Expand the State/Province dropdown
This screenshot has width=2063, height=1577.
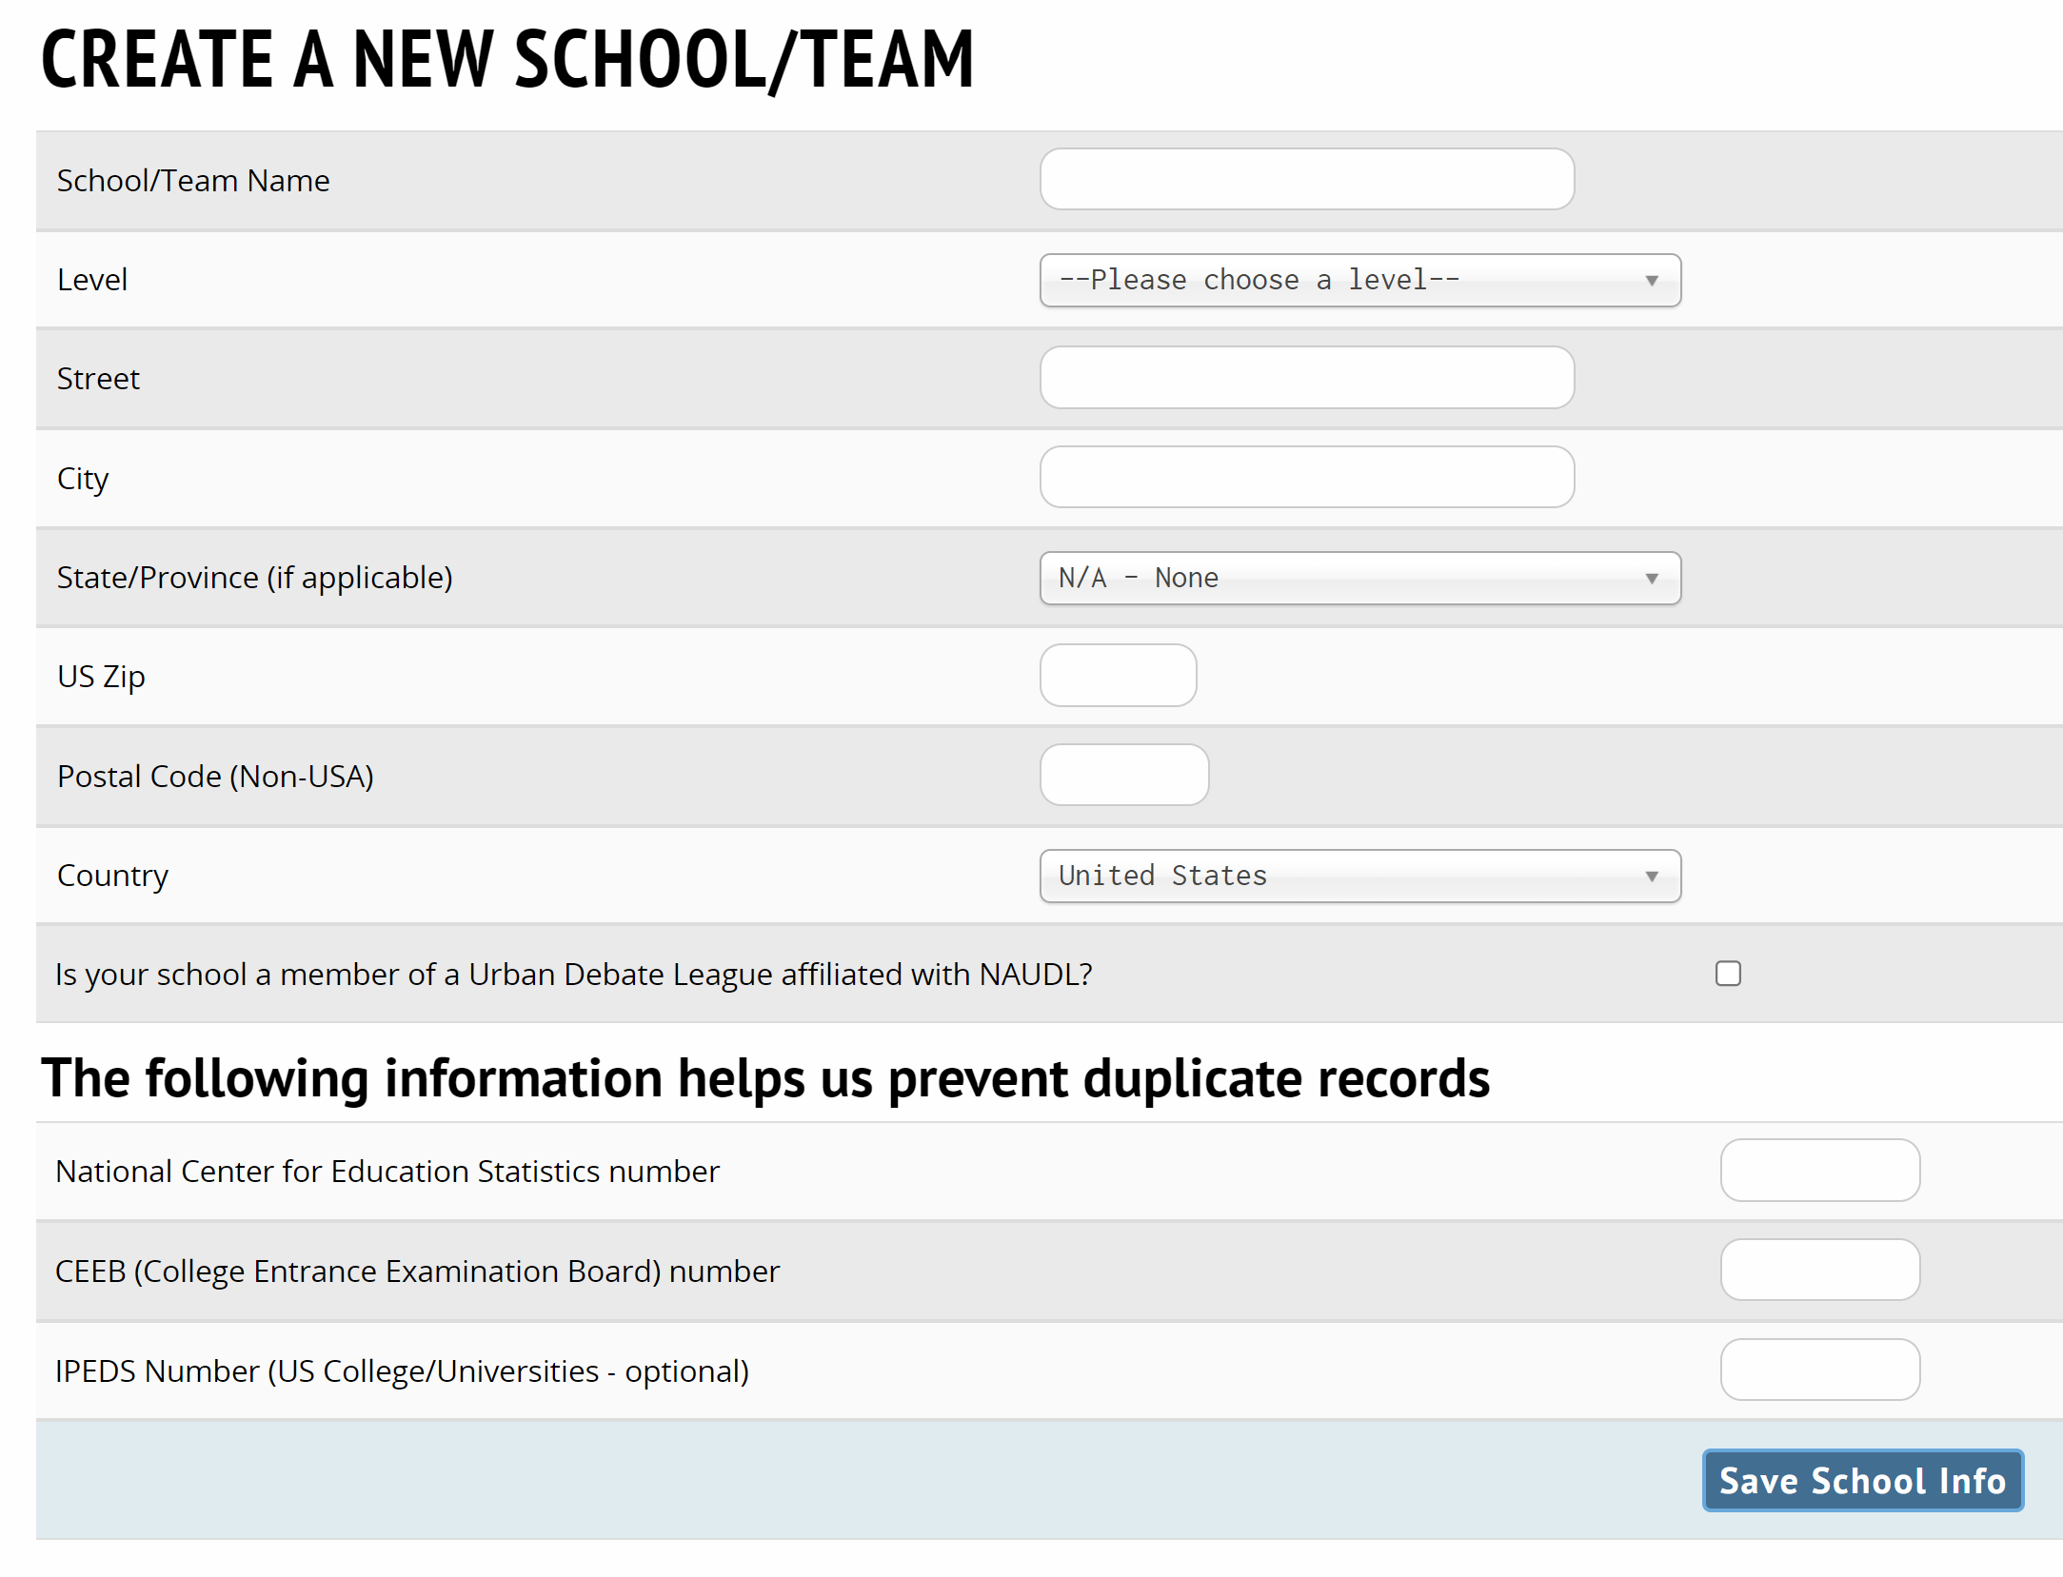(x=1359, y=578)
